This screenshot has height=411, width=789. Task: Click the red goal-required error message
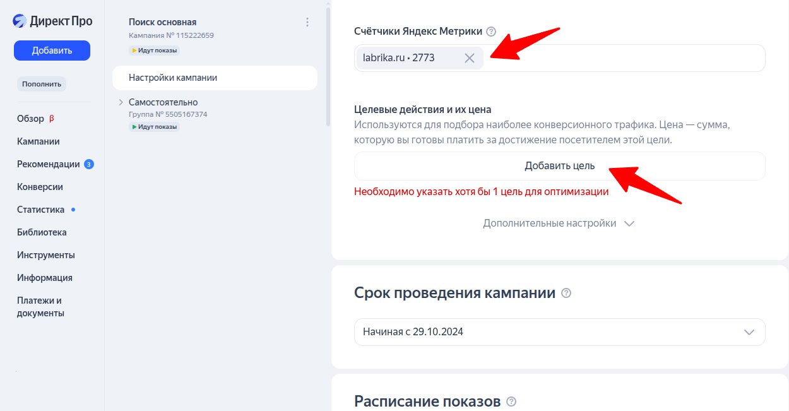481,192
